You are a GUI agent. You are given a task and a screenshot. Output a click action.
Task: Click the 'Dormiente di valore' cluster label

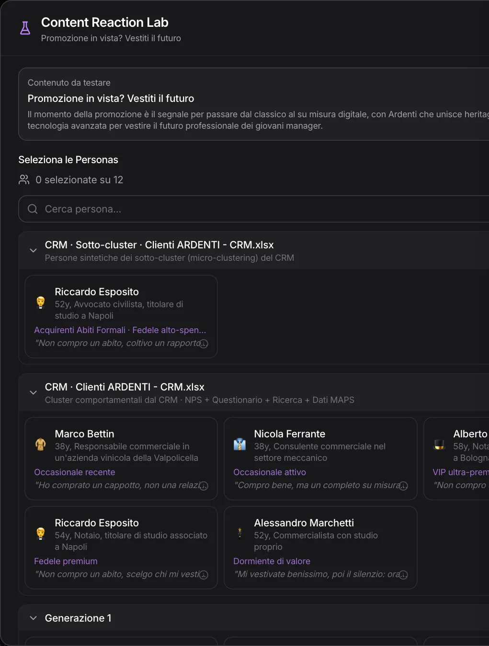272,561
